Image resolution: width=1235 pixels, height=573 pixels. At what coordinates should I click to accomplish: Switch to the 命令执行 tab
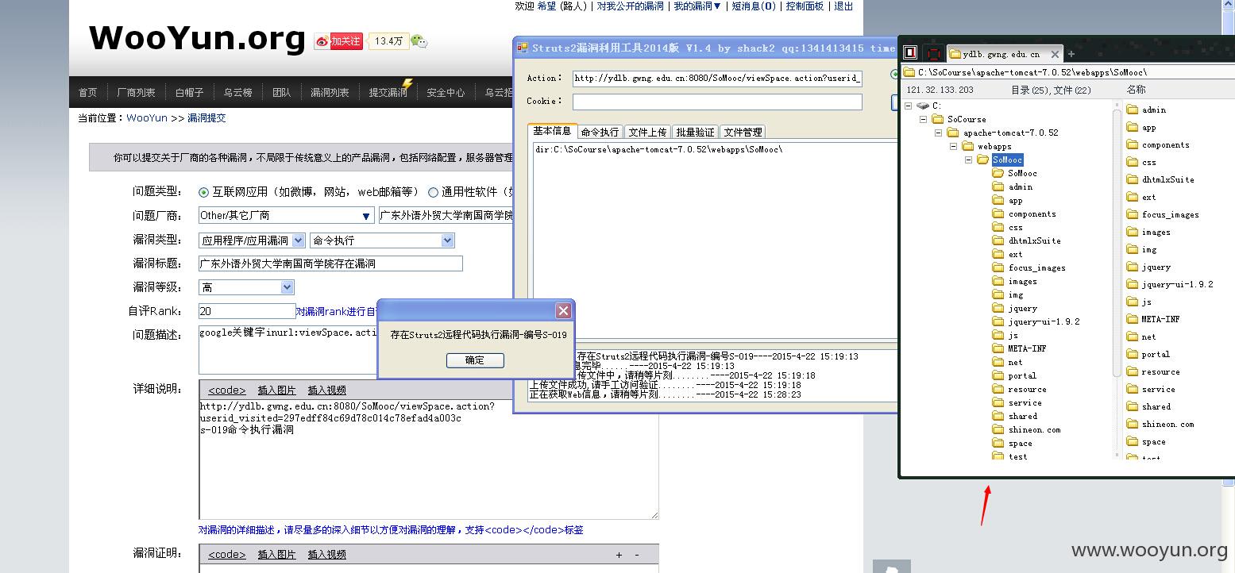[x=600, y=132]
